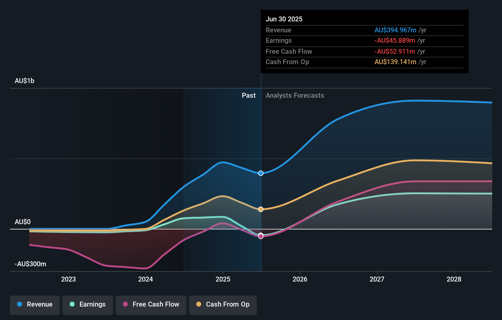Viewport: 502px width, 320px height.
Task: Switch to Analysts Forecasts section
Action: coord(294,95)
